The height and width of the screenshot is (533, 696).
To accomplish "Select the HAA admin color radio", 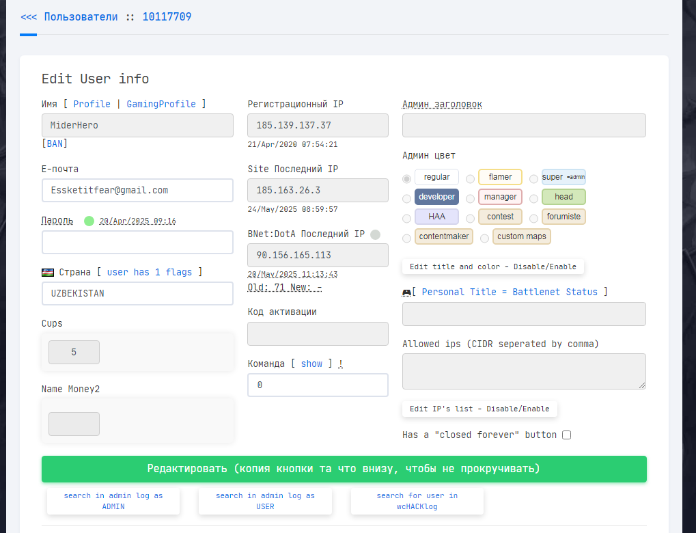I will [406, 219].
